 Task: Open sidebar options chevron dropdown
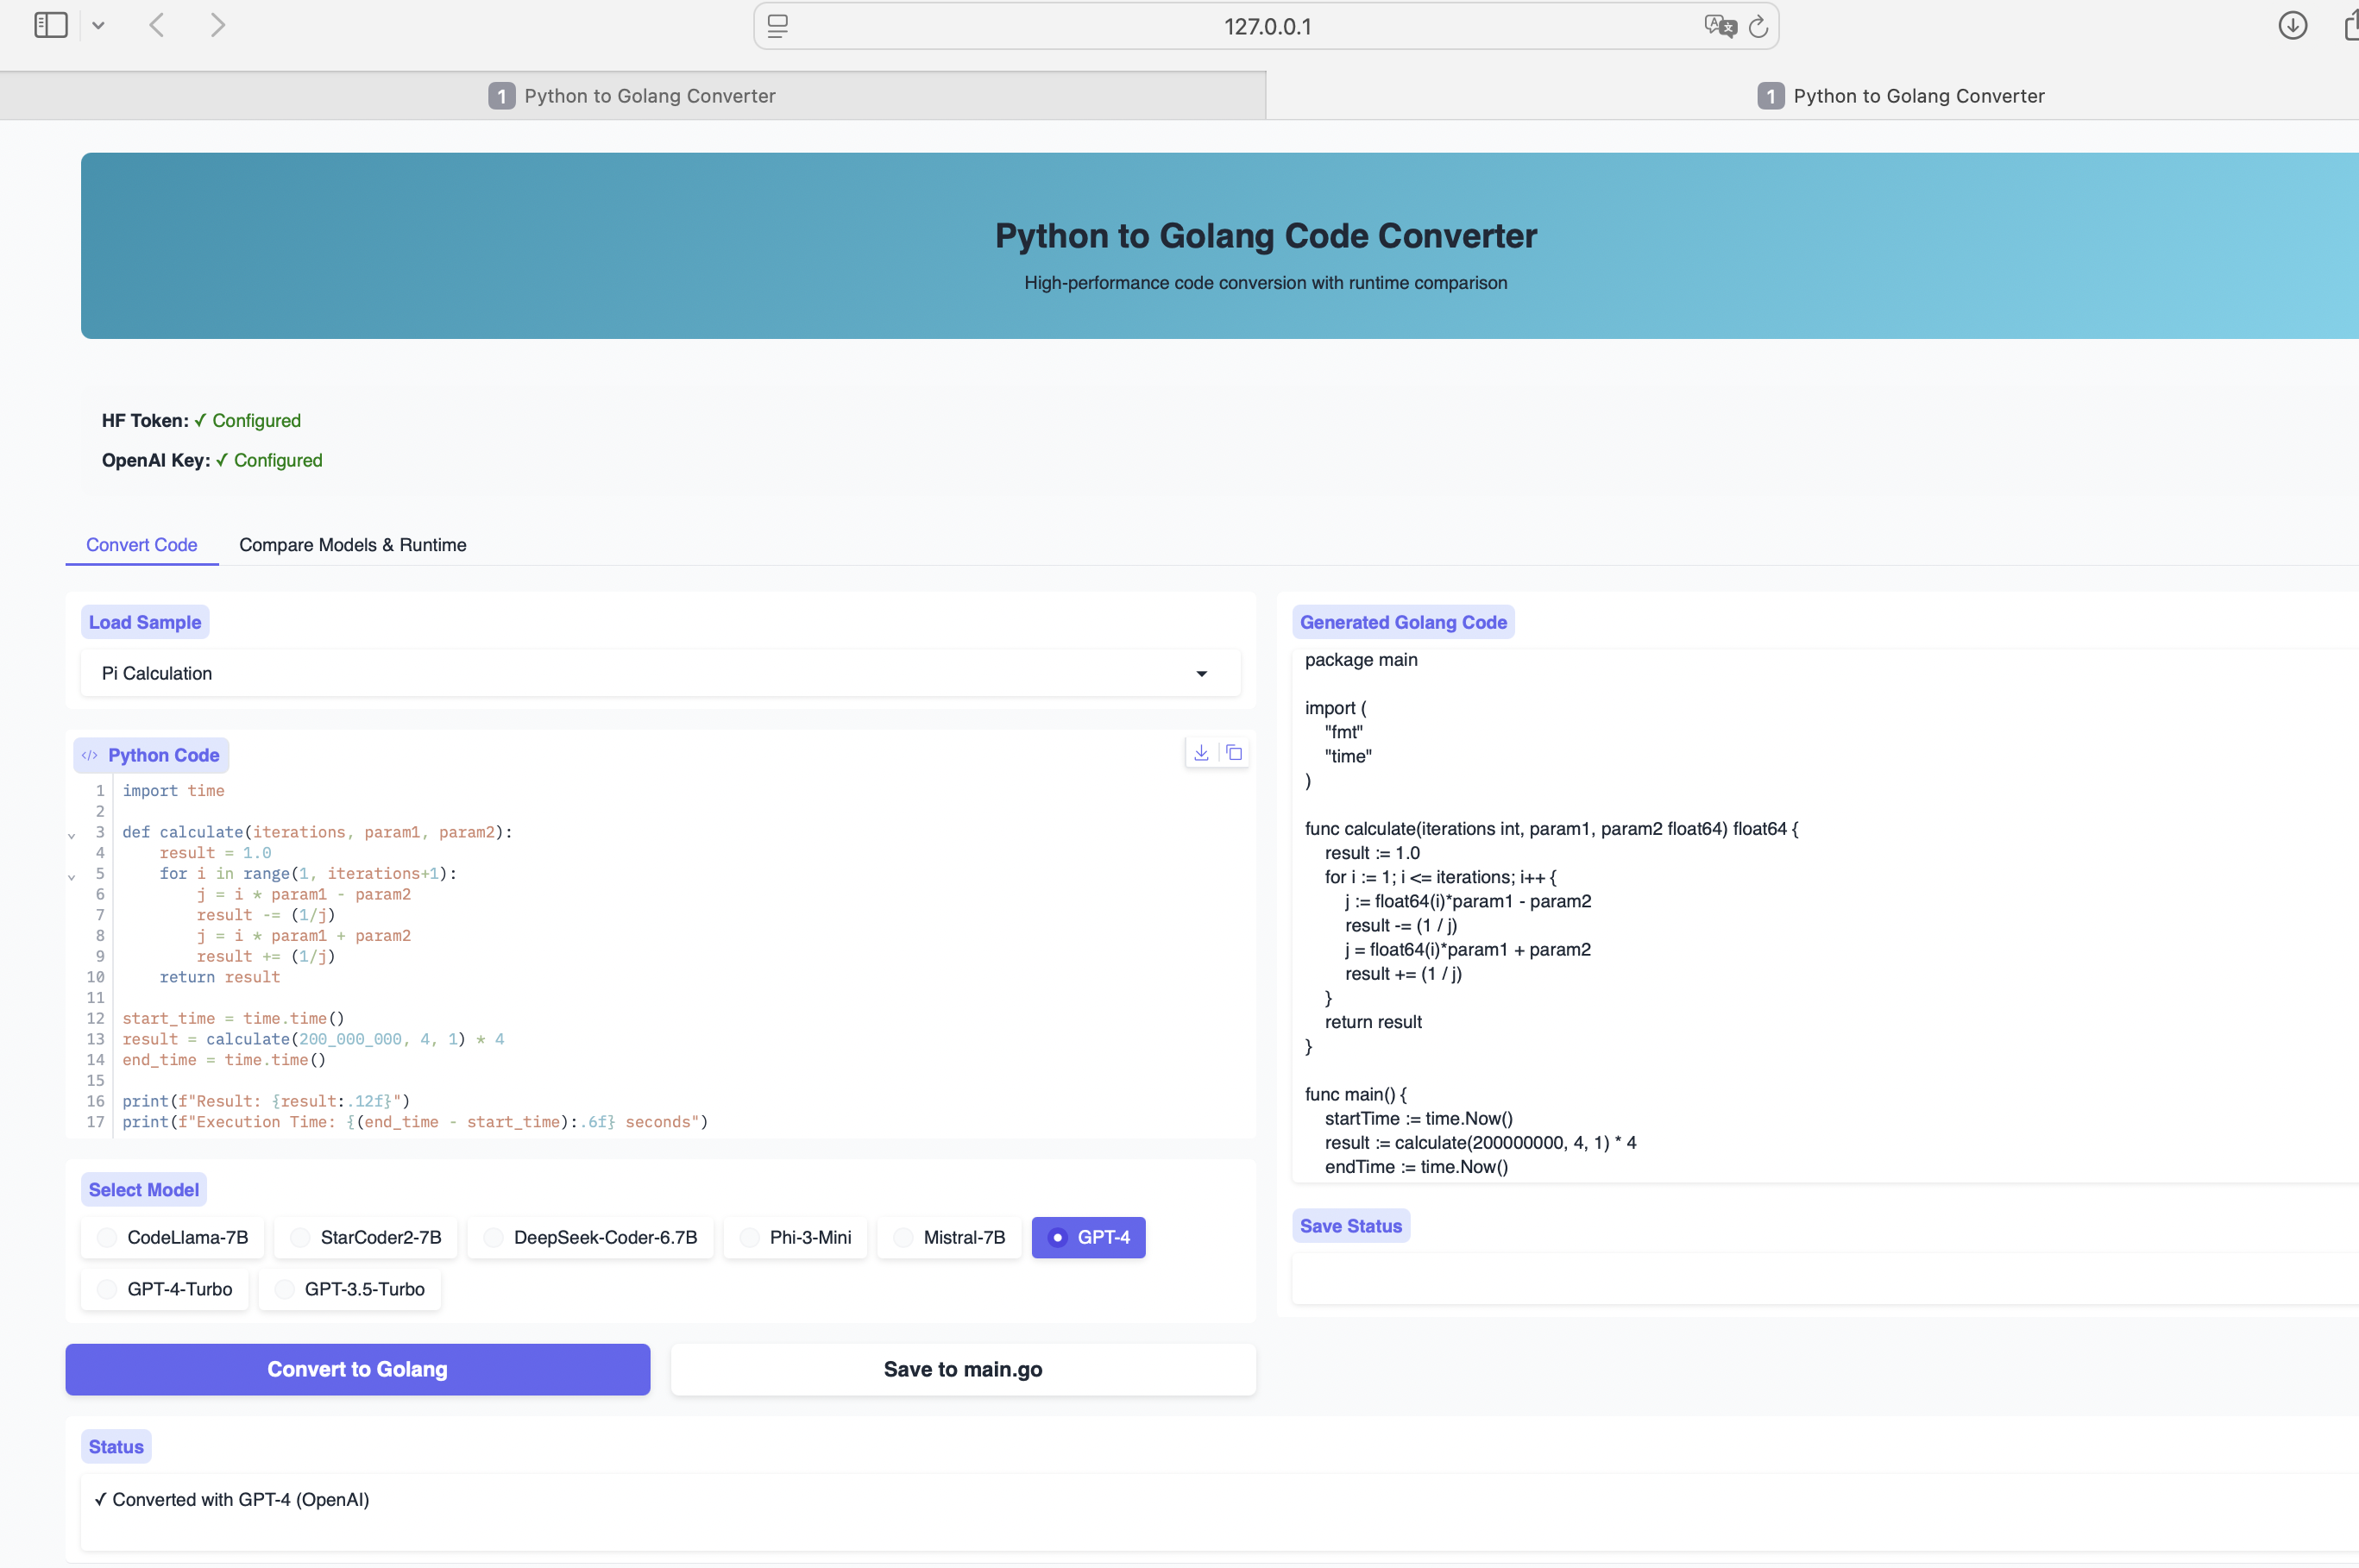tap(98, 26)
